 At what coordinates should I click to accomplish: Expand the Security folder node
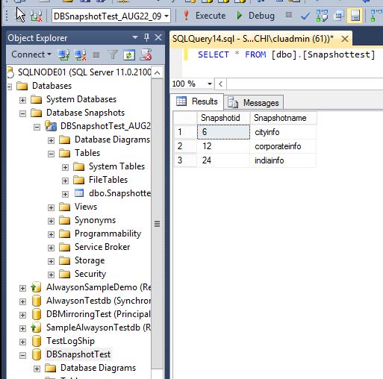(x=51, y=275)
